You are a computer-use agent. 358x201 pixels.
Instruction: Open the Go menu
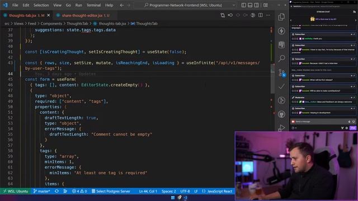[x=68, y=5]
